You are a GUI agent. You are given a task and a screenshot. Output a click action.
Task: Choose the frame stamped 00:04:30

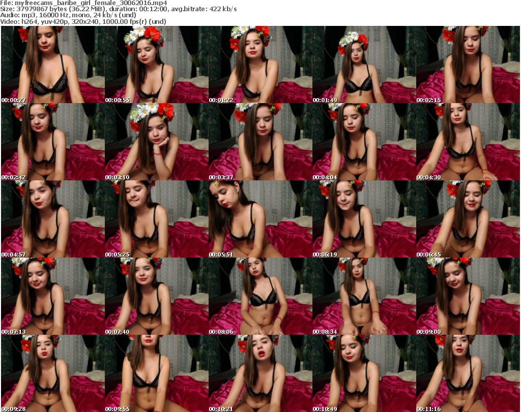pos(468,142)
